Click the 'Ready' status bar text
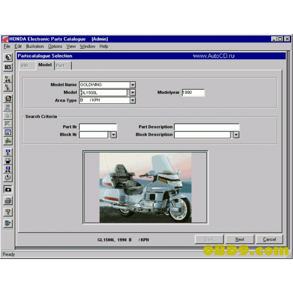 point(8,254)
